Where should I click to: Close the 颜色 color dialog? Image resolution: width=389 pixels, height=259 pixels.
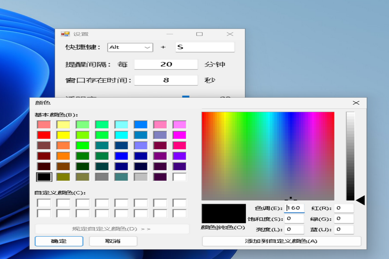pos(356,103)
